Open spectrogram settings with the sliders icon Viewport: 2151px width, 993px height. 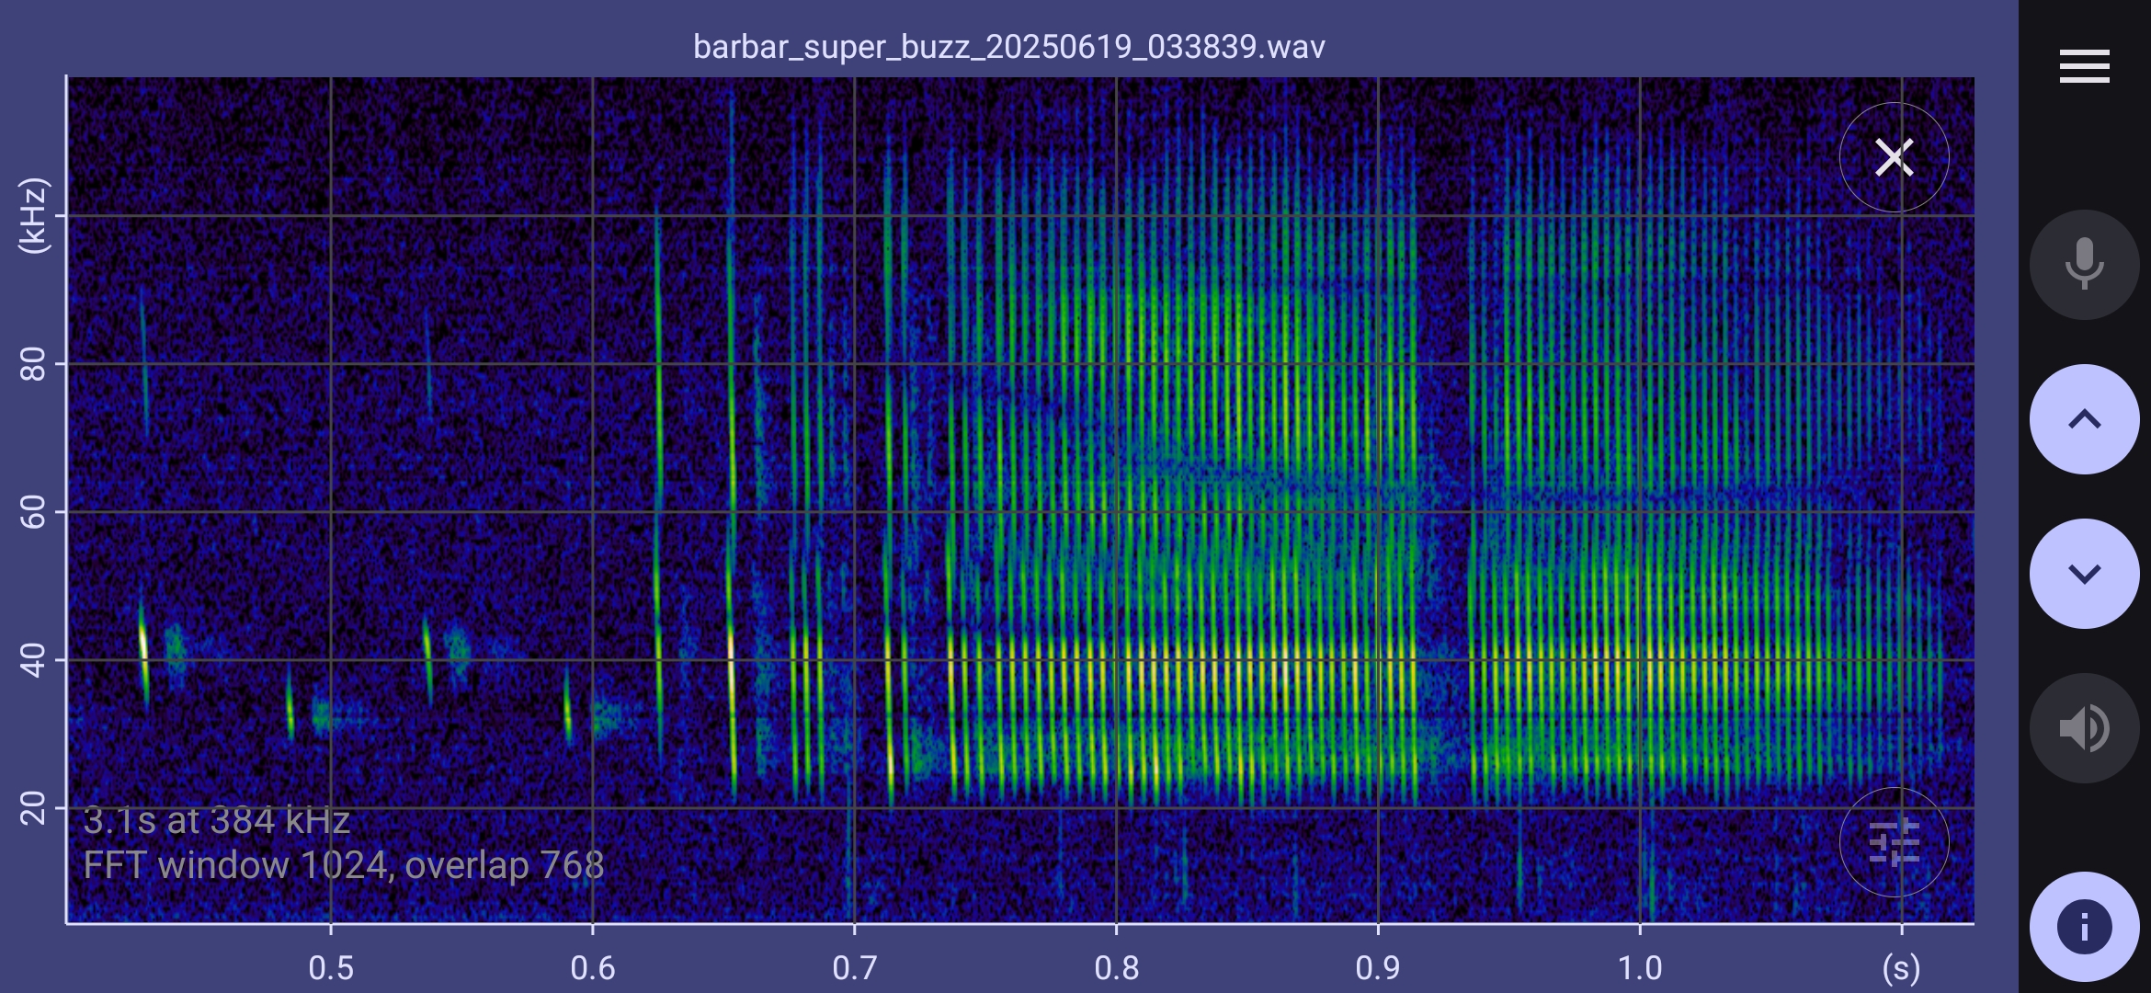[1894, 842]
